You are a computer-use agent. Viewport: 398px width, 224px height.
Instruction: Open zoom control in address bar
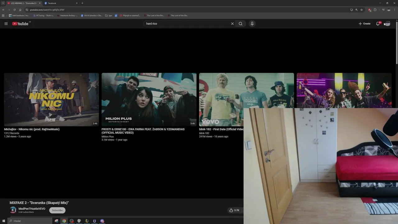[x=356, y=10]
